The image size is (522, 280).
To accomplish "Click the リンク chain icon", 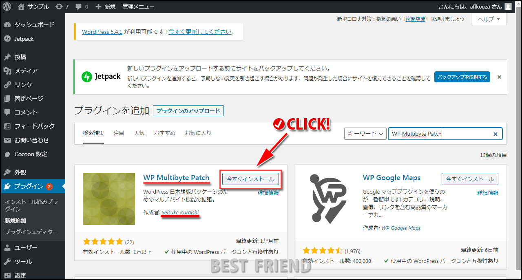I will click(7, 85).
